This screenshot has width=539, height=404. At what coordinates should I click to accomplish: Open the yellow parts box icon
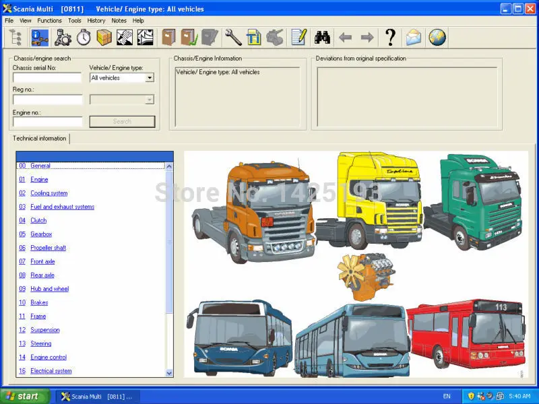[x=104, y=37]
